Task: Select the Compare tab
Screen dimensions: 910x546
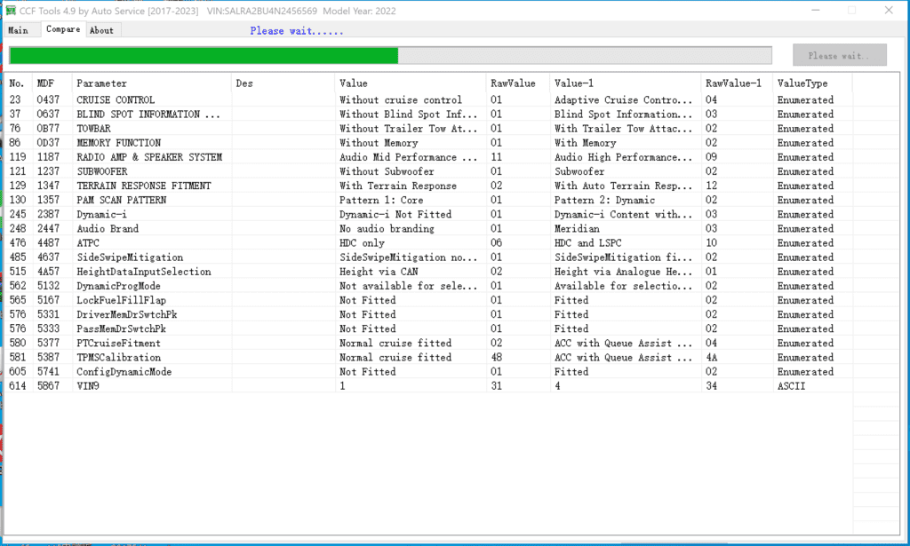Action: 62,29
